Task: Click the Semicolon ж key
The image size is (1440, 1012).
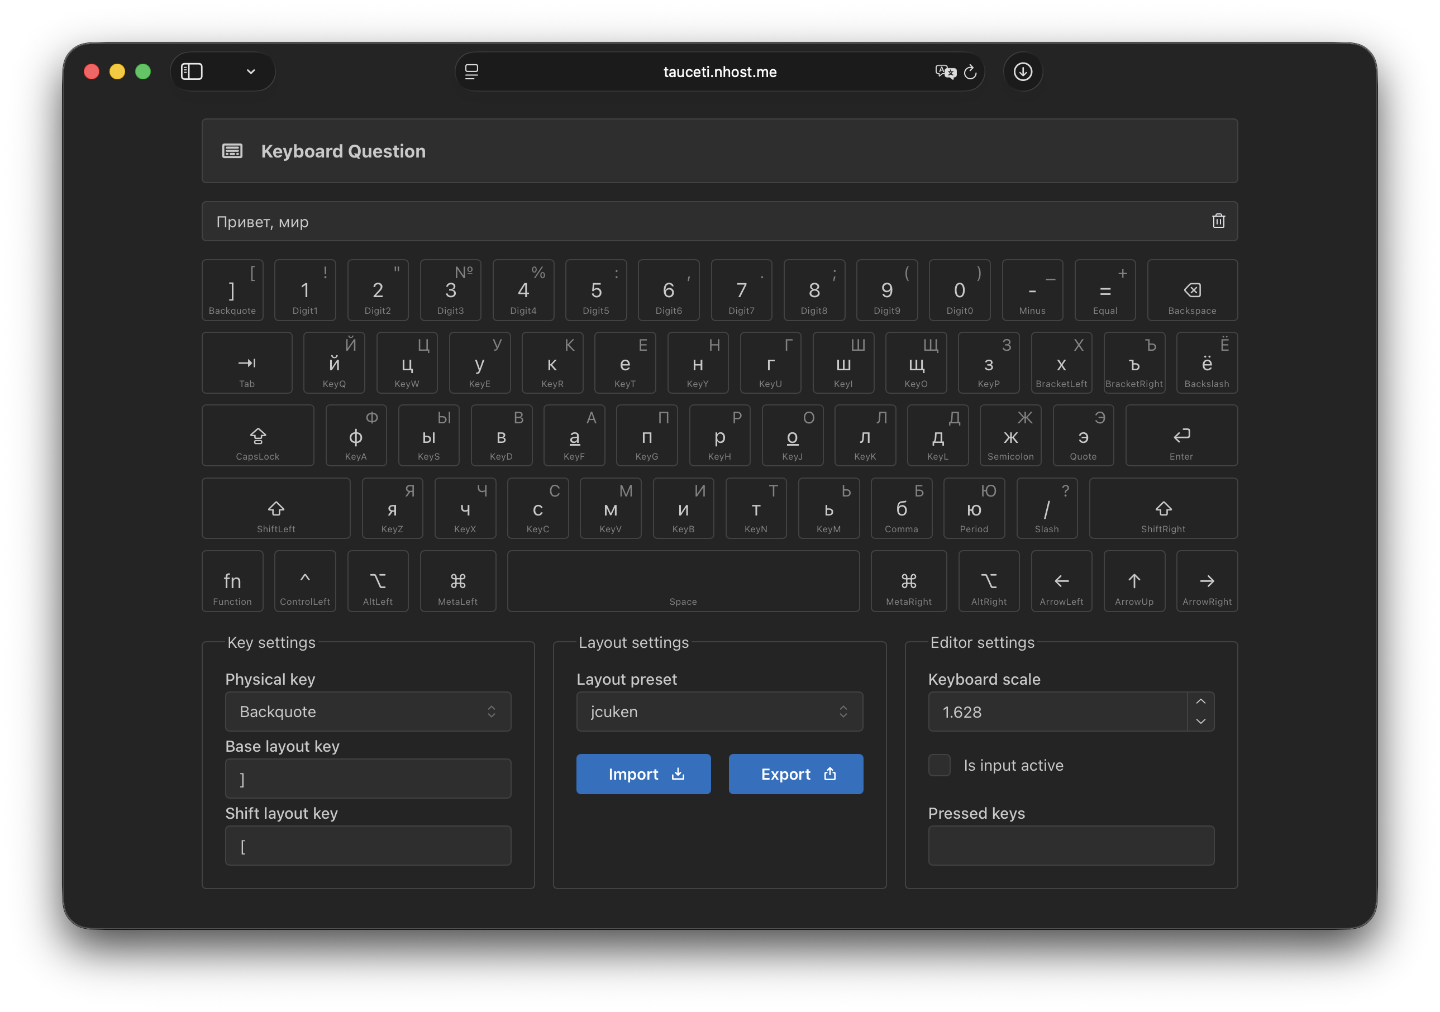Action: pos(1010,435)
